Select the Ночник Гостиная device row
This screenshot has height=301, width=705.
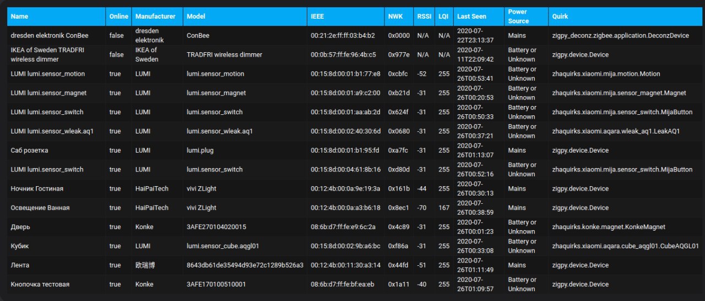[354, 189]
